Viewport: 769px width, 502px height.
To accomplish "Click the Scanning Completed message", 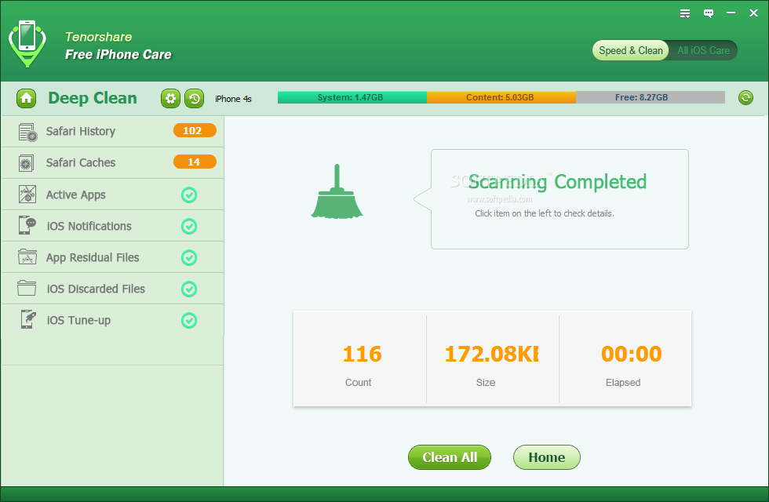I will click(x=557, y=182).
